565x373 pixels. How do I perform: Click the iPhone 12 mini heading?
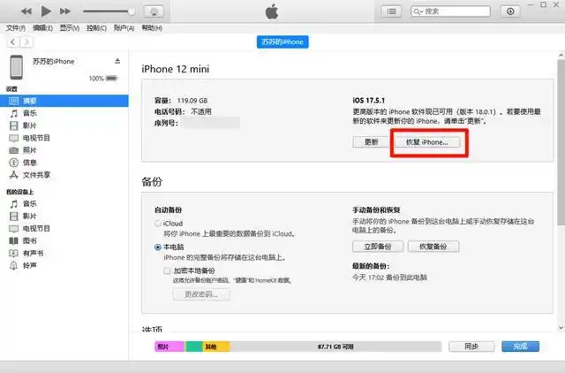pos(176,69)
